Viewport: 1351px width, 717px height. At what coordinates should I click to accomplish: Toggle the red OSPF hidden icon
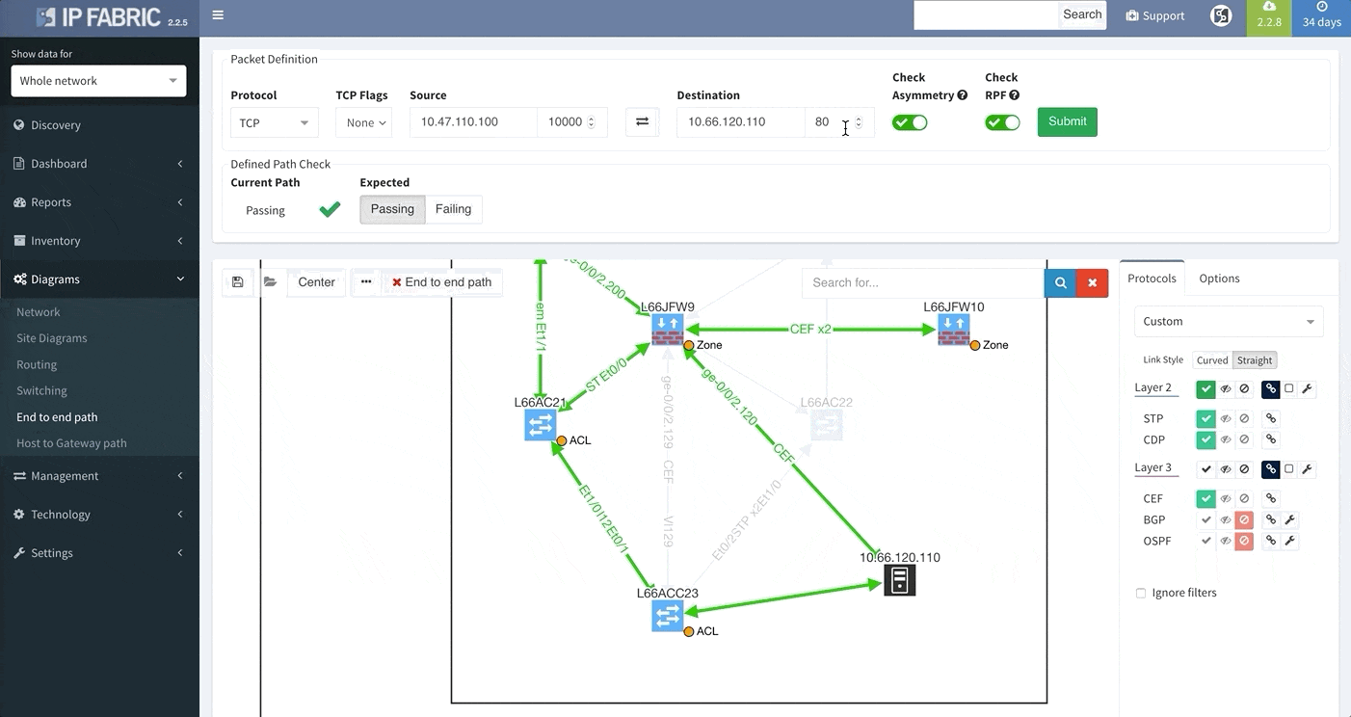[x=1244, y=541]
